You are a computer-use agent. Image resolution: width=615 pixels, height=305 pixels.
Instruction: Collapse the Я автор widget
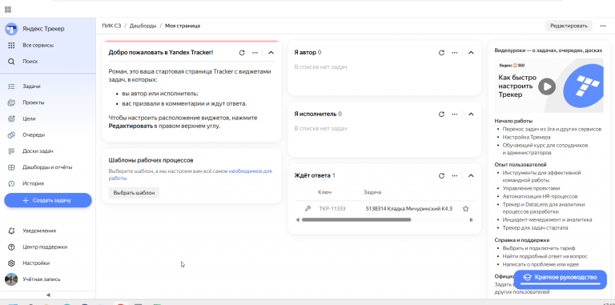coord(471,53)
